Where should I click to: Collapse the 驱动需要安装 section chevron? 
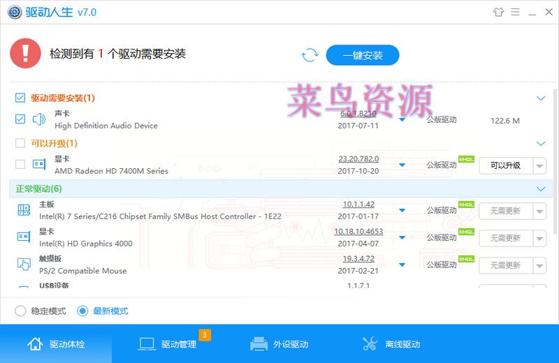tap(541, 98)
